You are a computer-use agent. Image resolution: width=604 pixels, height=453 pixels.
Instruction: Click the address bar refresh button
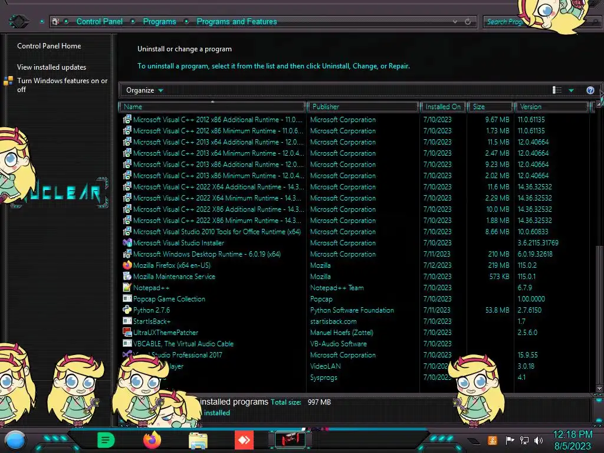pos(468,22)
